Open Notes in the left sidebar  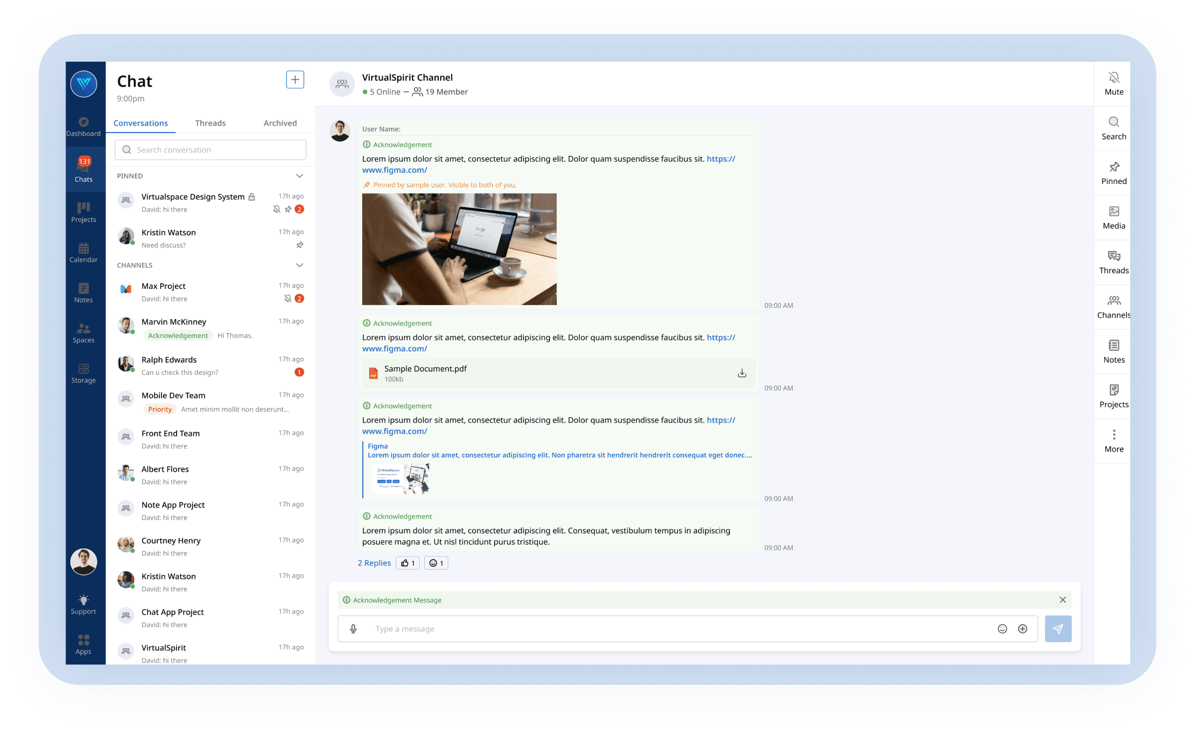(x=83, y=293)
